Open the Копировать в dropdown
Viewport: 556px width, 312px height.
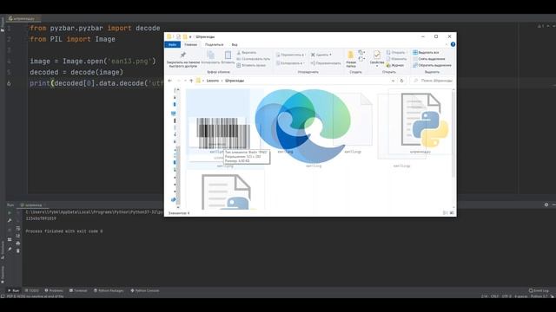coord(290,63)
